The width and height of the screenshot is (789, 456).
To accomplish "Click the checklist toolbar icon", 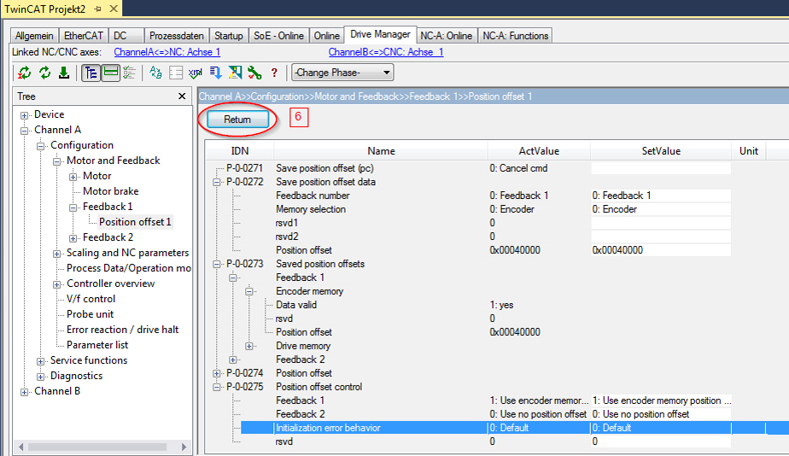I will (x=129, y=73).
